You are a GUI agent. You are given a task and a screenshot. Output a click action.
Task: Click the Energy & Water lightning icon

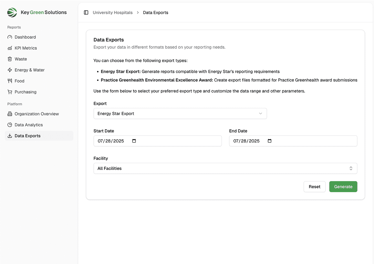pos(10,70)
